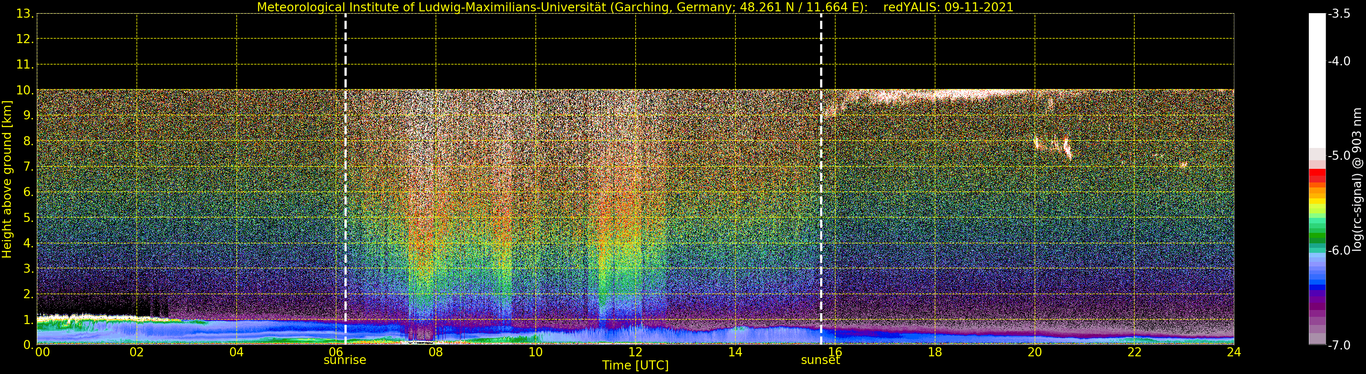Click the "13" tick on the height axis
Viewport: 1366px width, 374px height.
25,14
